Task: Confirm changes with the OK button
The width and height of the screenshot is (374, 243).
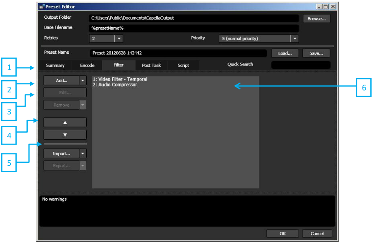Action: (282, 233)
